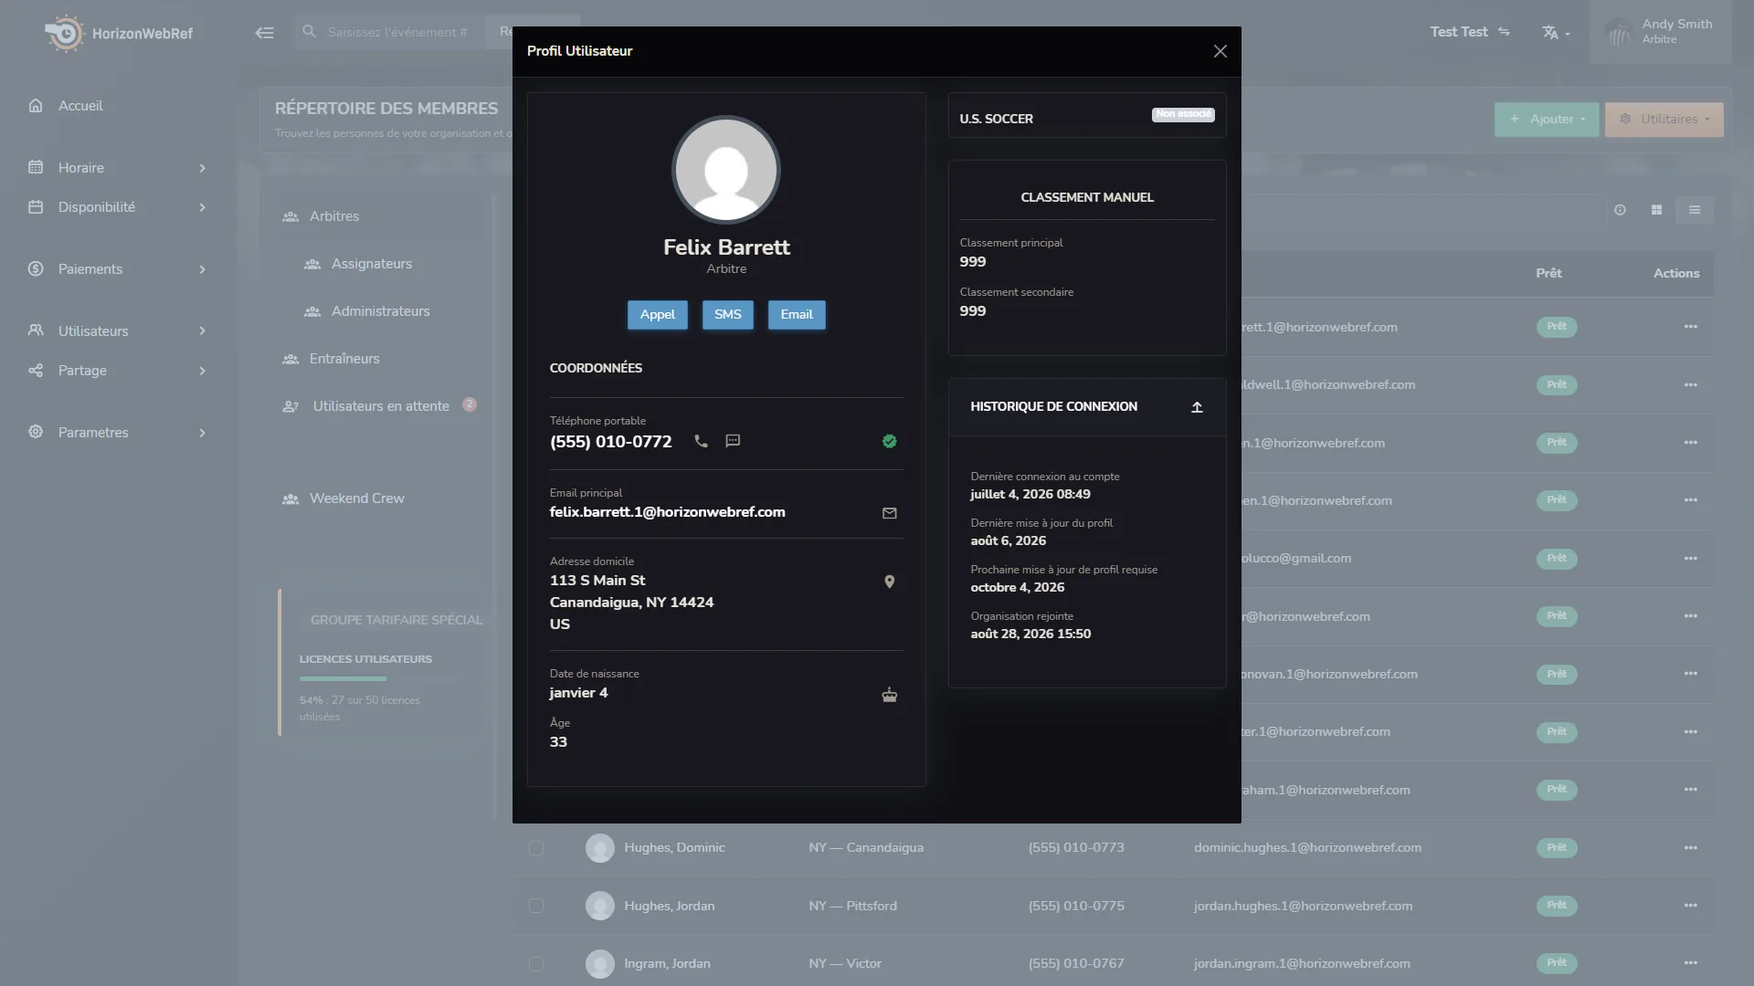1754x986 pixels.
Task: Click the language translate icon in the header
Action: 1556,33
